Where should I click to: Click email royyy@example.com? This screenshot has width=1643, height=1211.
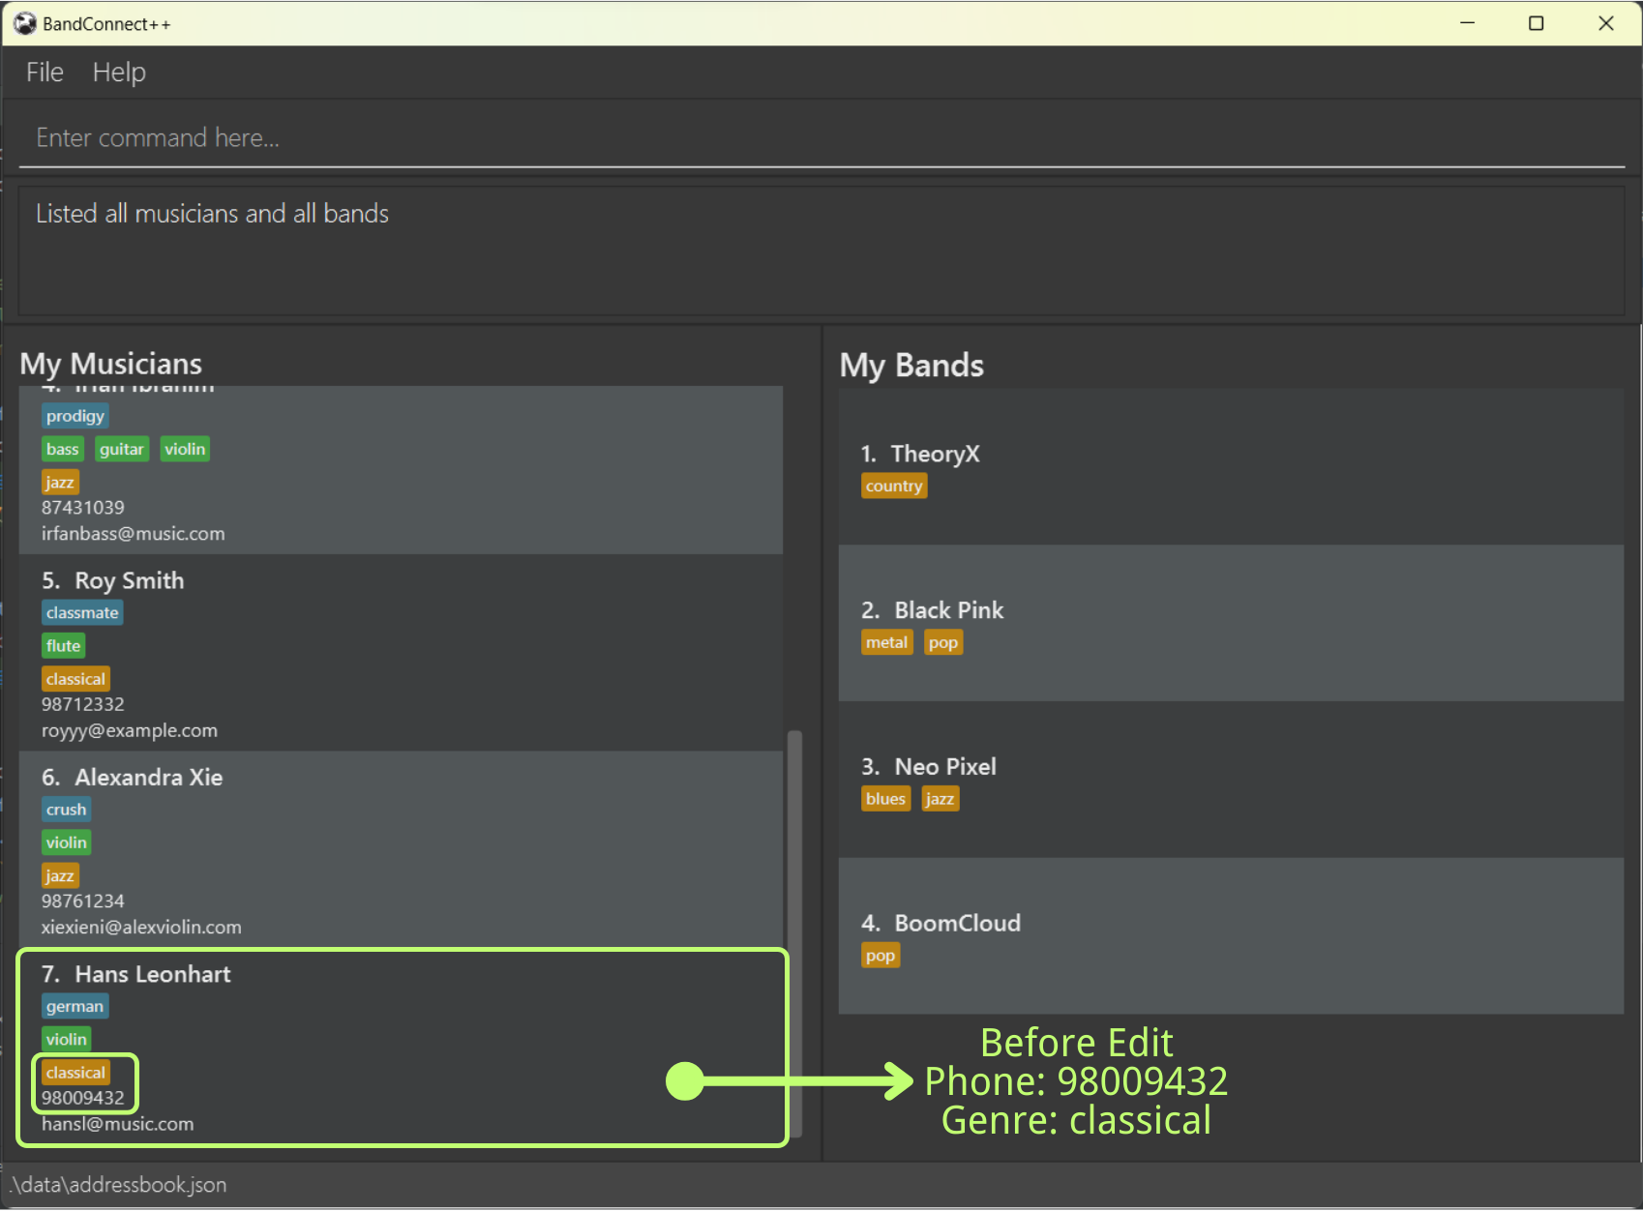click(130, 730)
